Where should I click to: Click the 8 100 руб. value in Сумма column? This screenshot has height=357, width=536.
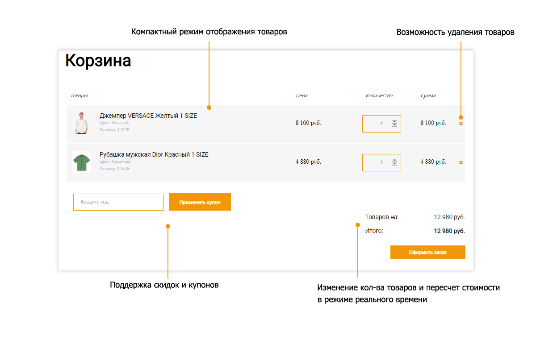(433, 123)
